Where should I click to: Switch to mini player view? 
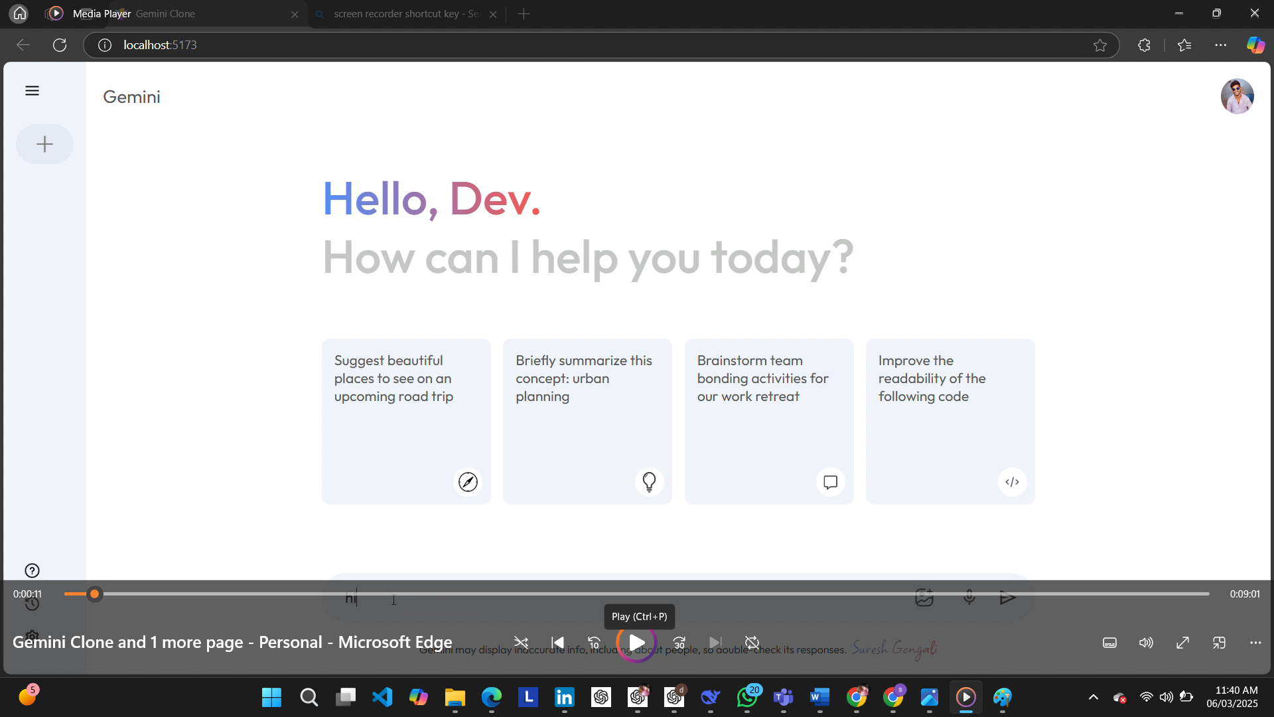[x=1219, y=643]
